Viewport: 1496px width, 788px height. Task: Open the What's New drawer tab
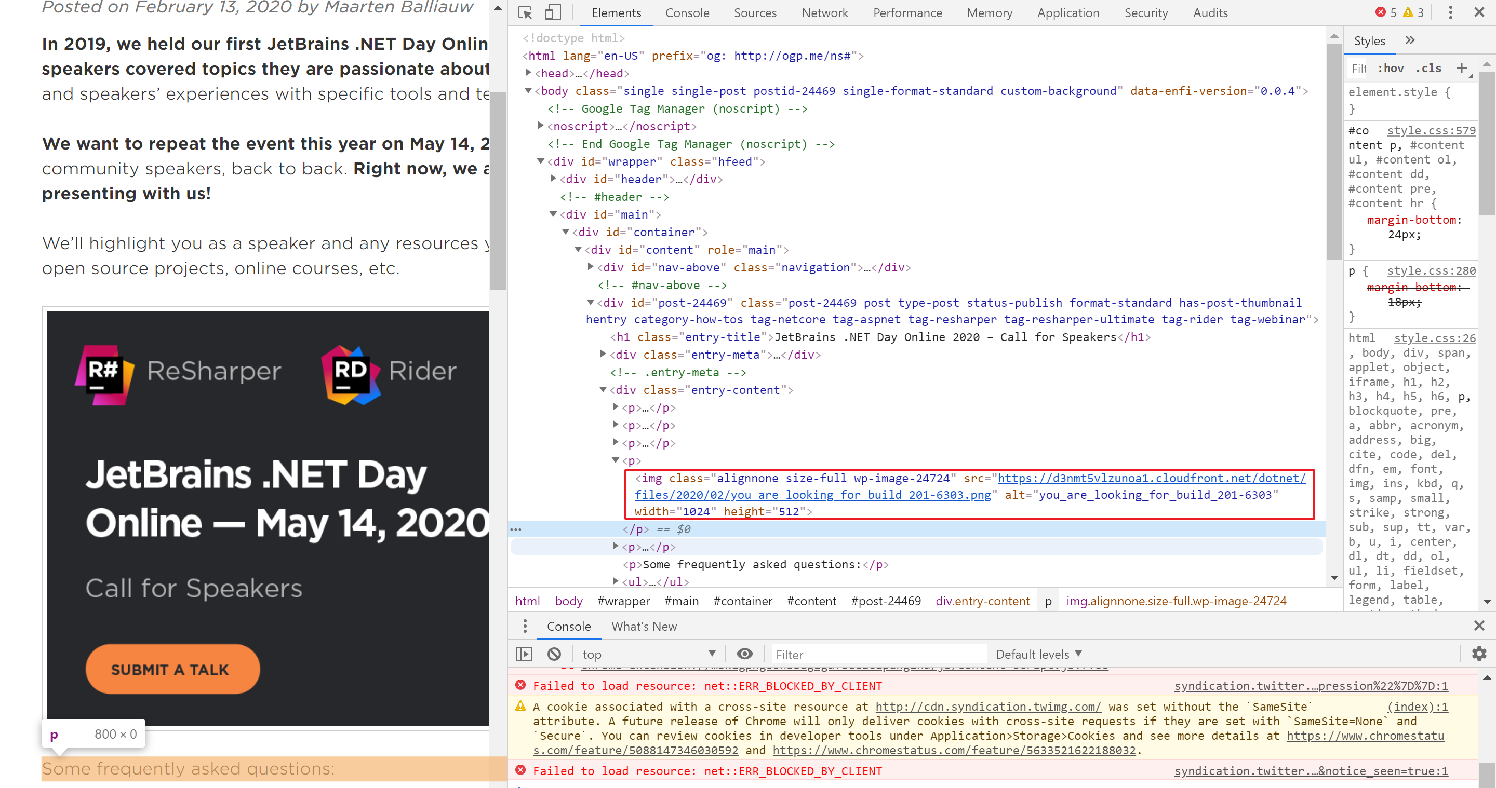click(644, 626)
